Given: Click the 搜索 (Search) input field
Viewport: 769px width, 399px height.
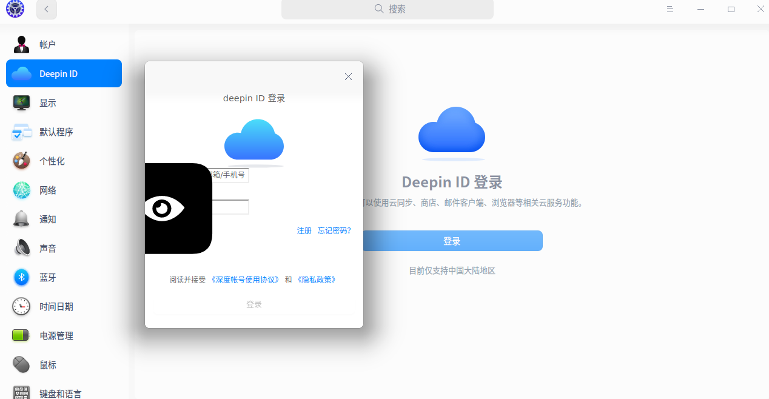Looking at the screenshot, I should [x=387, y=9].
